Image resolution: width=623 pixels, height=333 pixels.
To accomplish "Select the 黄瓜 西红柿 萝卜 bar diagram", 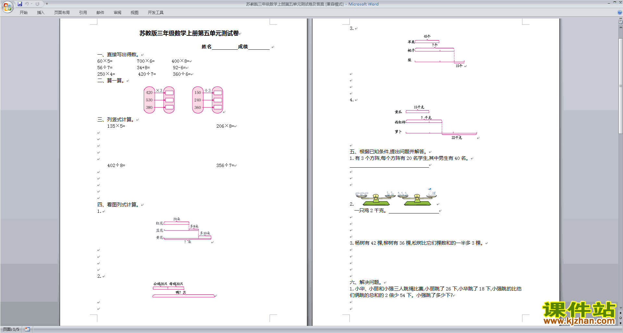I will click(436, 122).
